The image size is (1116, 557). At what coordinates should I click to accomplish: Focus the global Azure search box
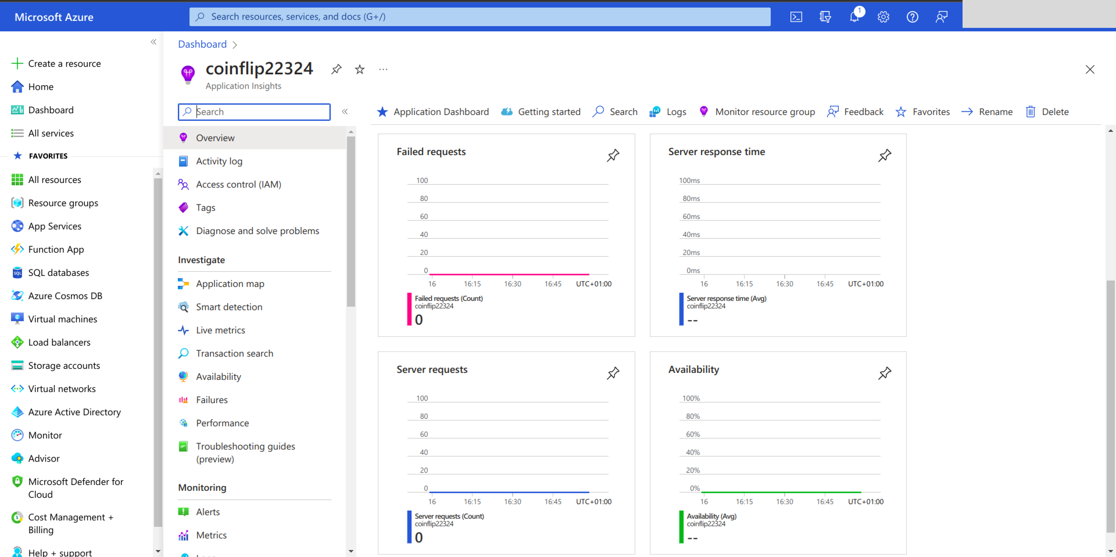click(x=480, y=17)
